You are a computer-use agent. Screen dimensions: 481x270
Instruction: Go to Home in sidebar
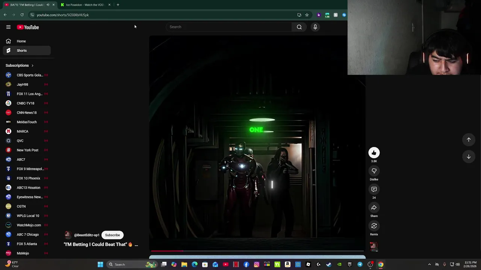click(x=26, y=41)
